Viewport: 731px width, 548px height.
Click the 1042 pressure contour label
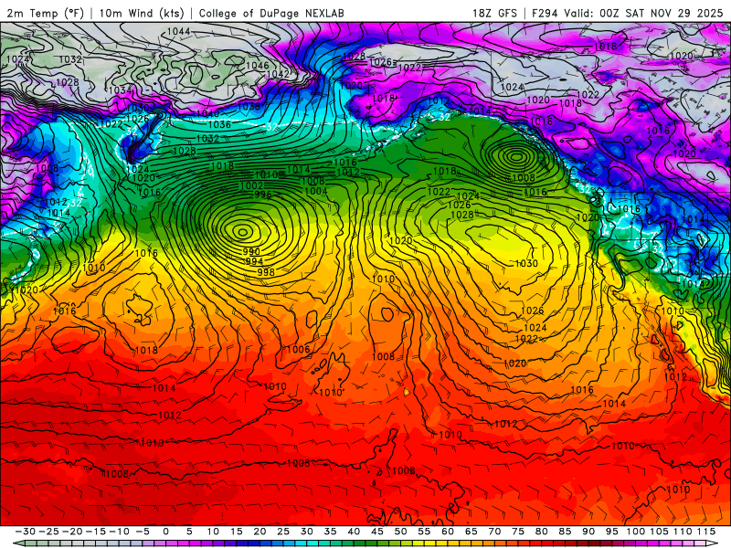(278, 74)
